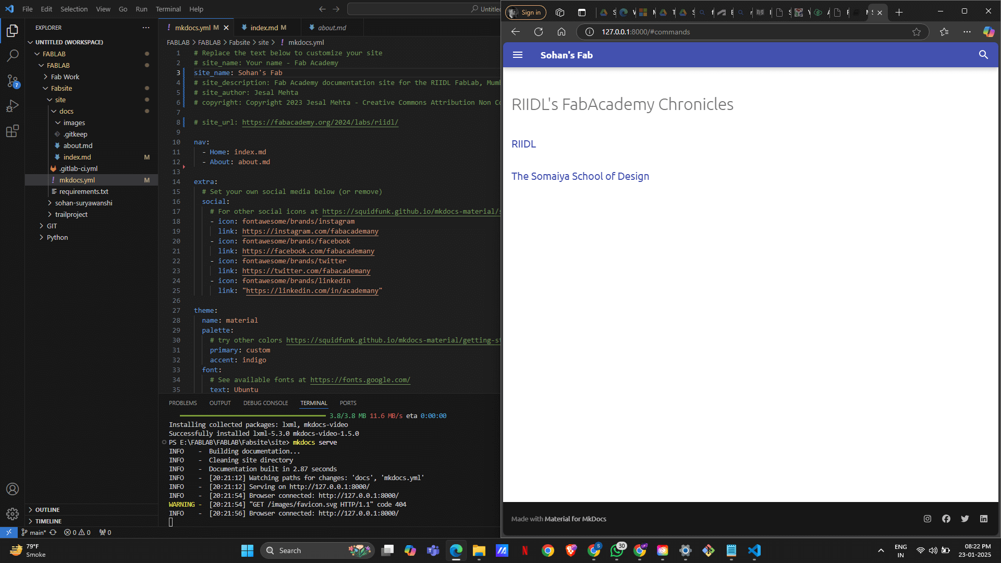Image resolution: width=1001 pixels, height=563 pixels.
Task: Open Edge settings and more menu
Action: [x=967, y=32]
